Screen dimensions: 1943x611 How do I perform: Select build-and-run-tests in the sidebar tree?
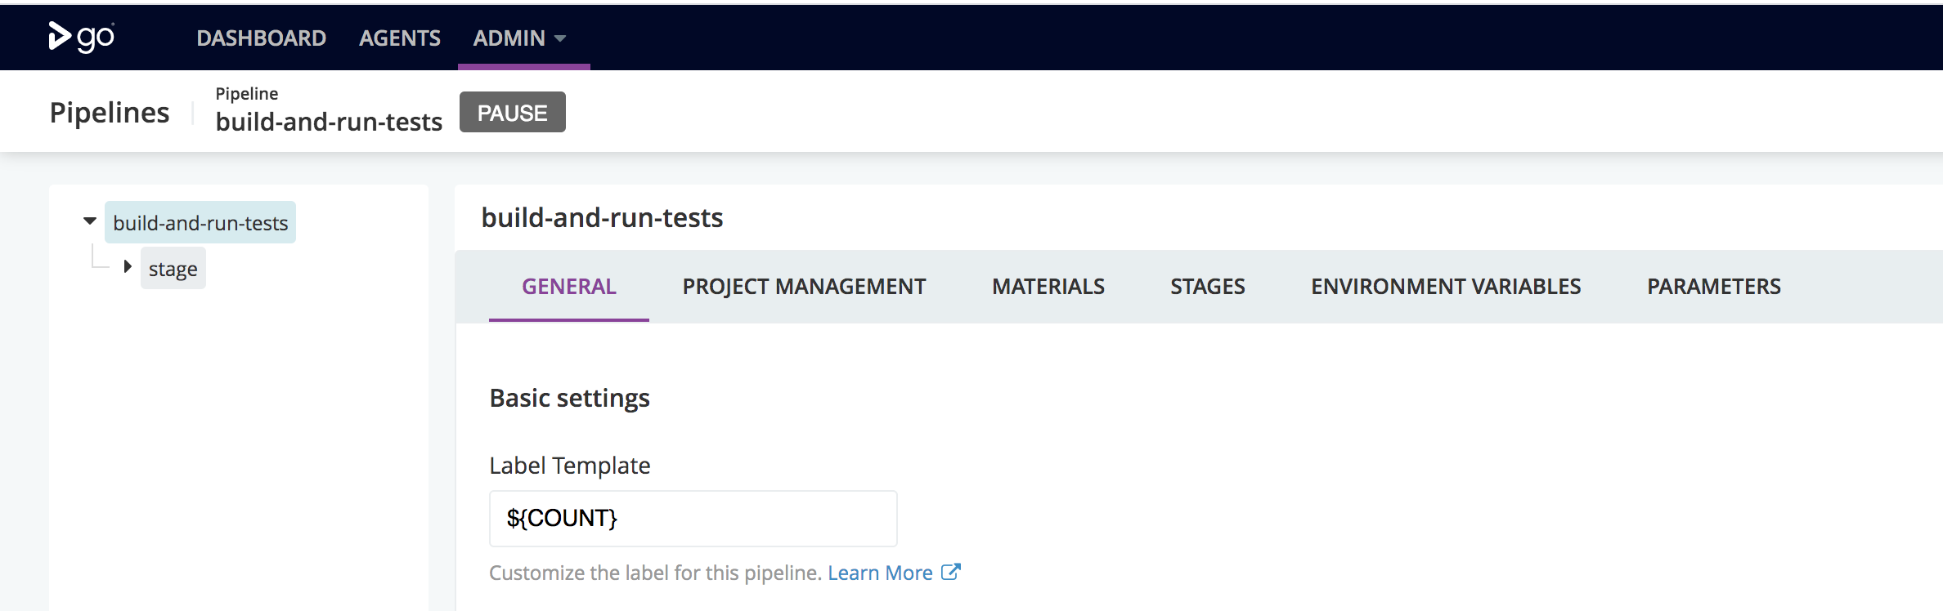coord(200,223)
